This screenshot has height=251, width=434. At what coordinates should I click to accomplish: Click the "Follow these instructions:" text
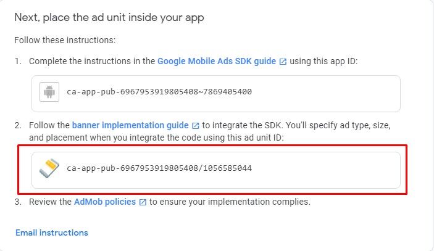pyautogui.click(x=65, y=40)
